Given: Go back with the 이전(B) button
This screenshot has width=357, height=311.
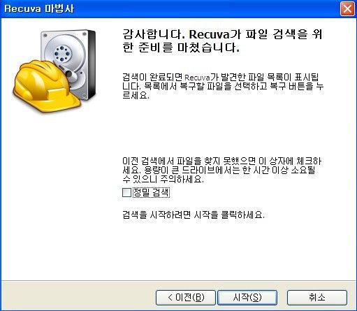Looking at the screenshot, I should tap(186, 298).
